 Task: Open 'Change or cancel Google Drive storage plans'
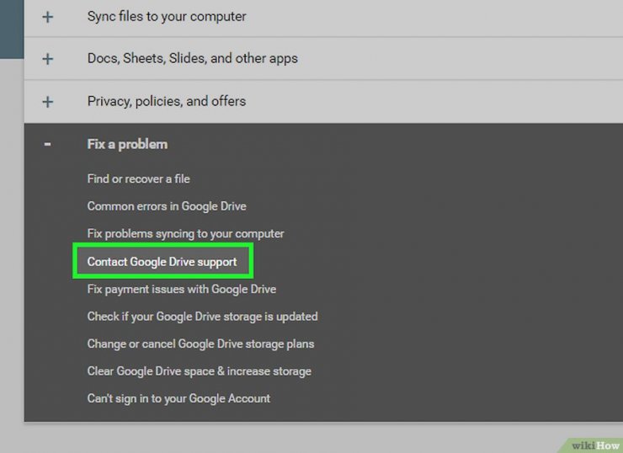(x=200, y=344)
